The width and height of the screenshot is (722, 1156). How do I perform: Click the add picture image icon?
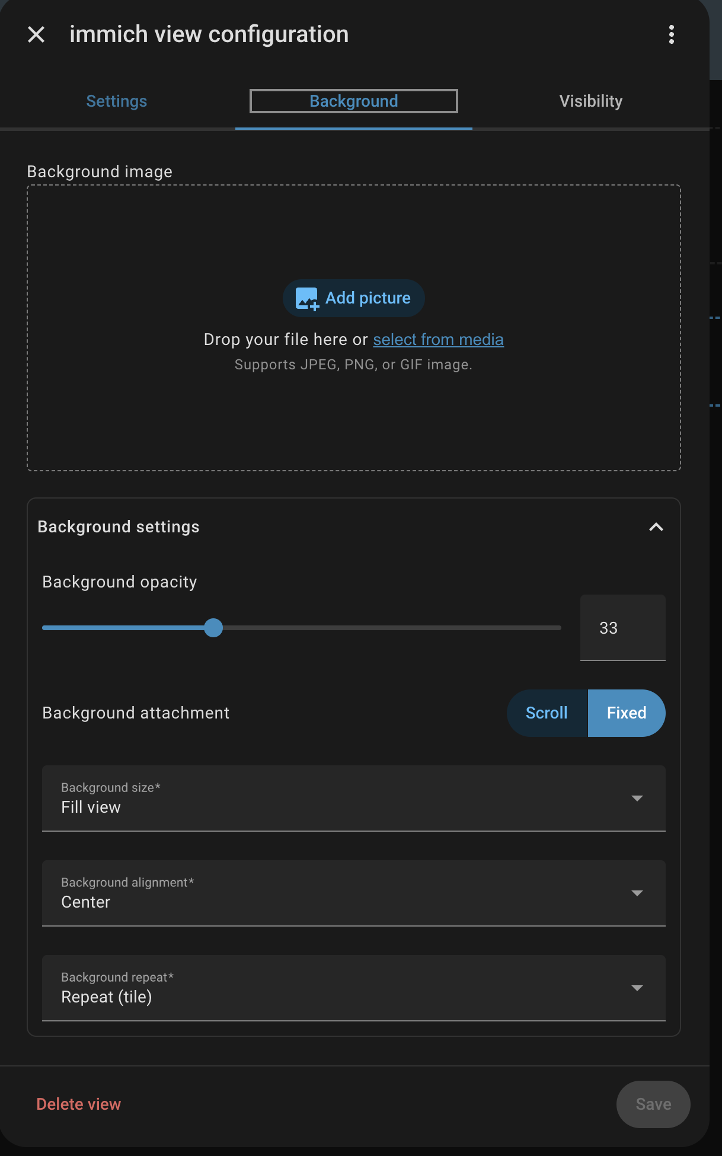(x=306, y=298)
